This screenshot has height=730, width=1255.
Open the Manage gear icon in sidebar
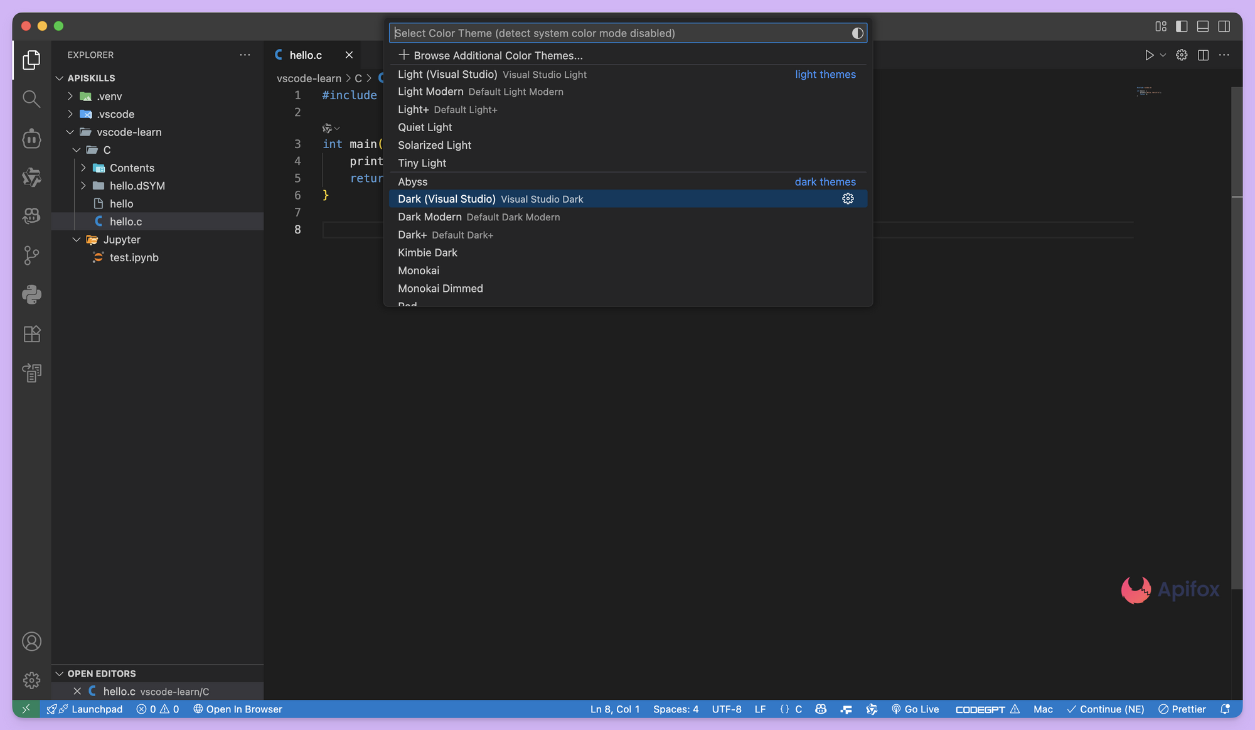(31, 680)
